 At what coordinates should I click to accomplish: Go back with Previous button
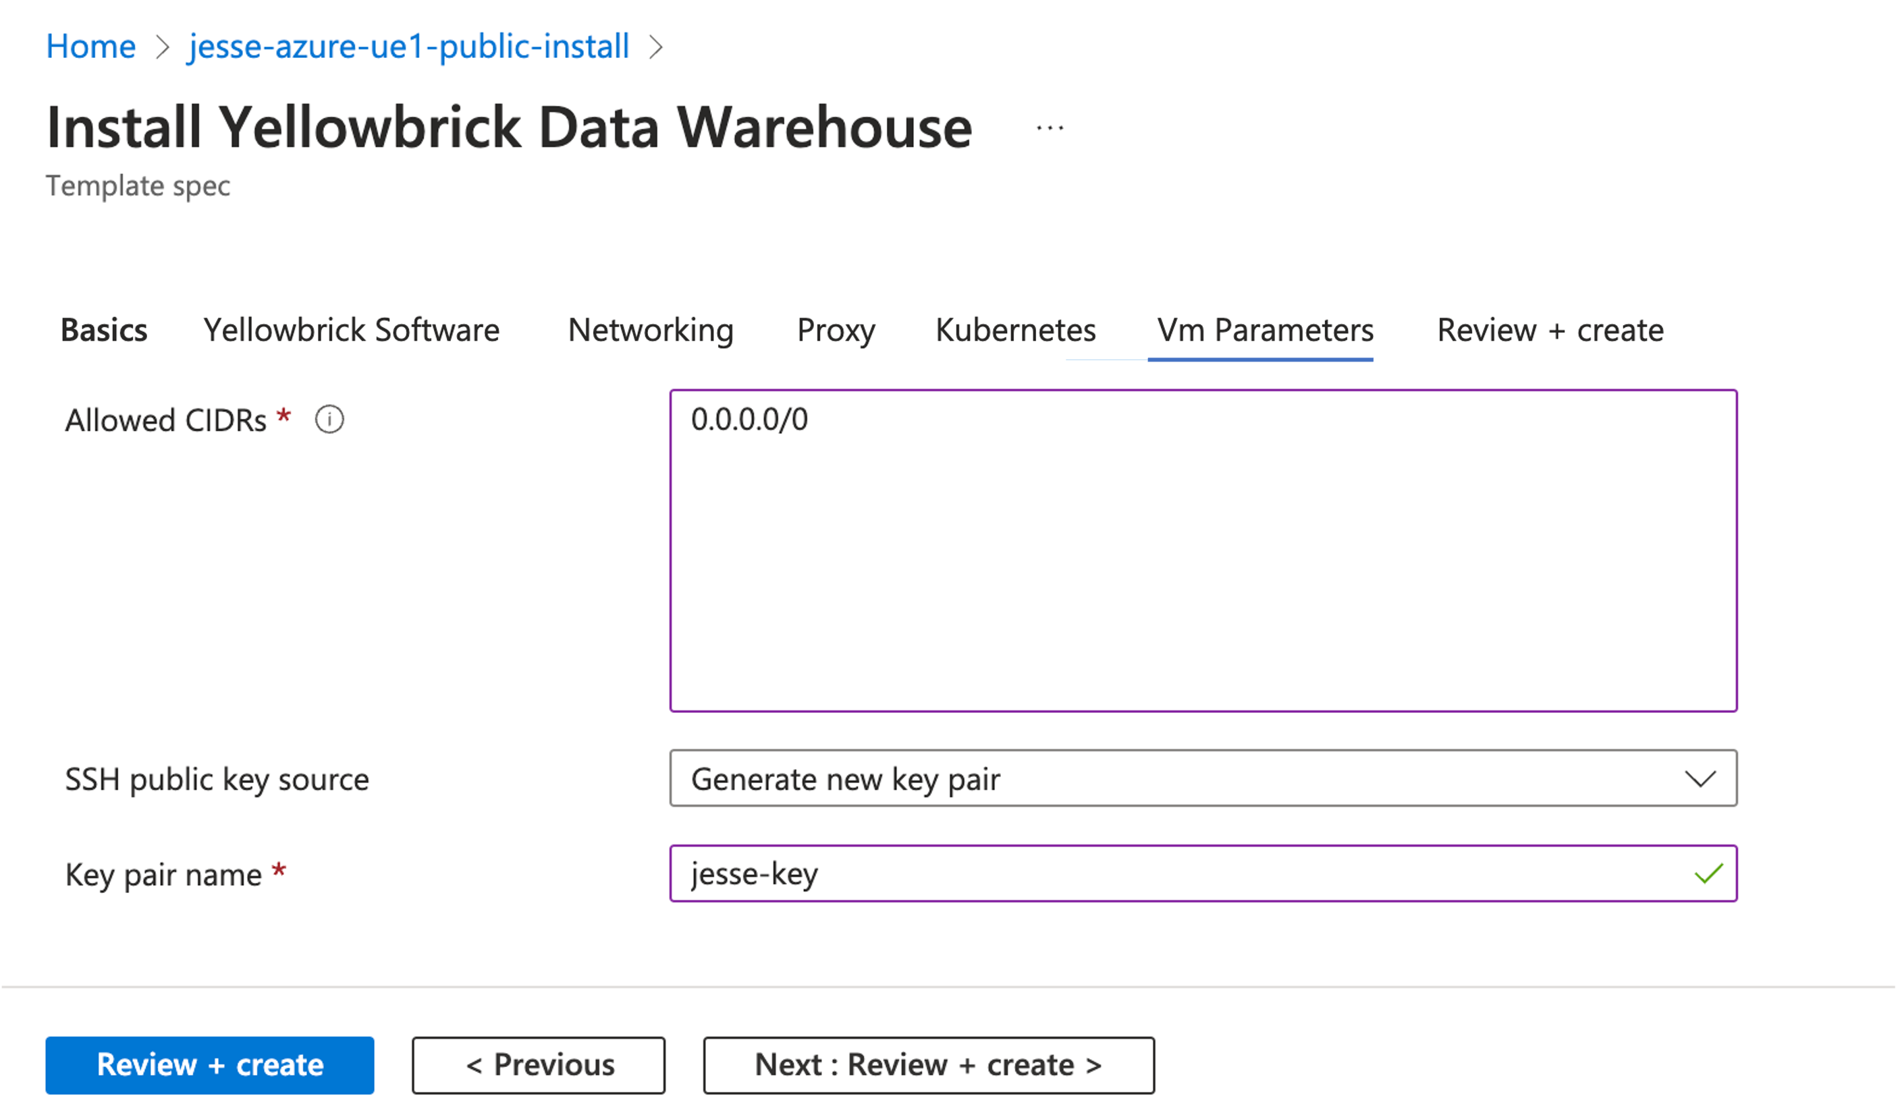[539, 1065]
